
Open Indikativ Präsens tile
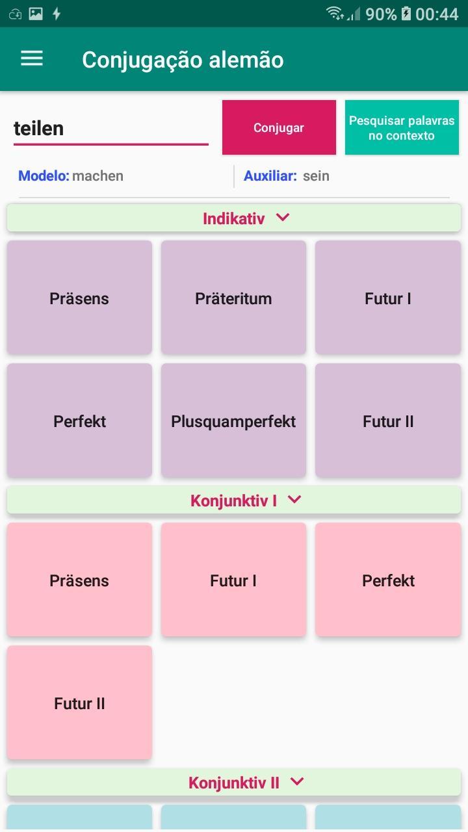(79, 298)
